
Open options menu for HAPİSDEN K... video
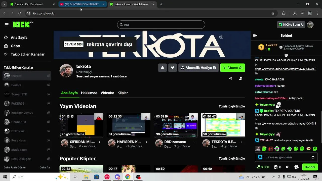coord(147,142)
